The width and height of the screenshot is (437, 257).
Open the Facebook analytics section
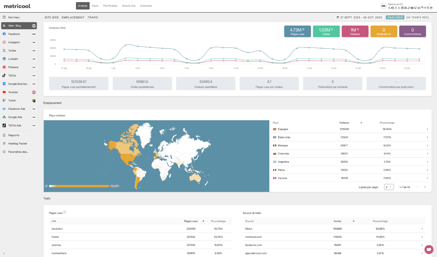click(x=19, y=34)
